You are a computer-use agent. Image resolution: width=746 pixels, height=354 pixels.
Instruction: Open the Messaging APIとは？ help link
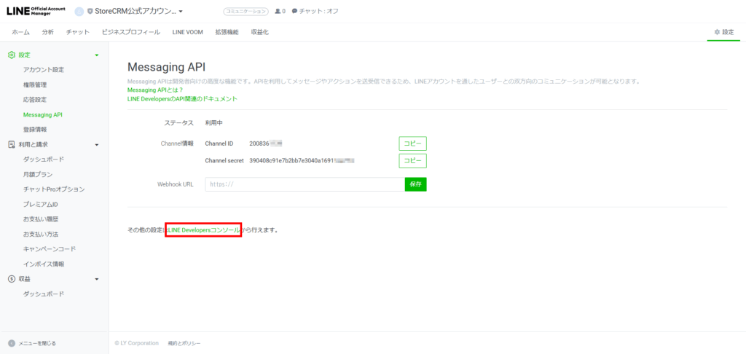[153, 90]
